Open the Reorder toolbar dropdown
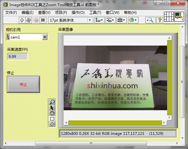 tap(133, 20)
